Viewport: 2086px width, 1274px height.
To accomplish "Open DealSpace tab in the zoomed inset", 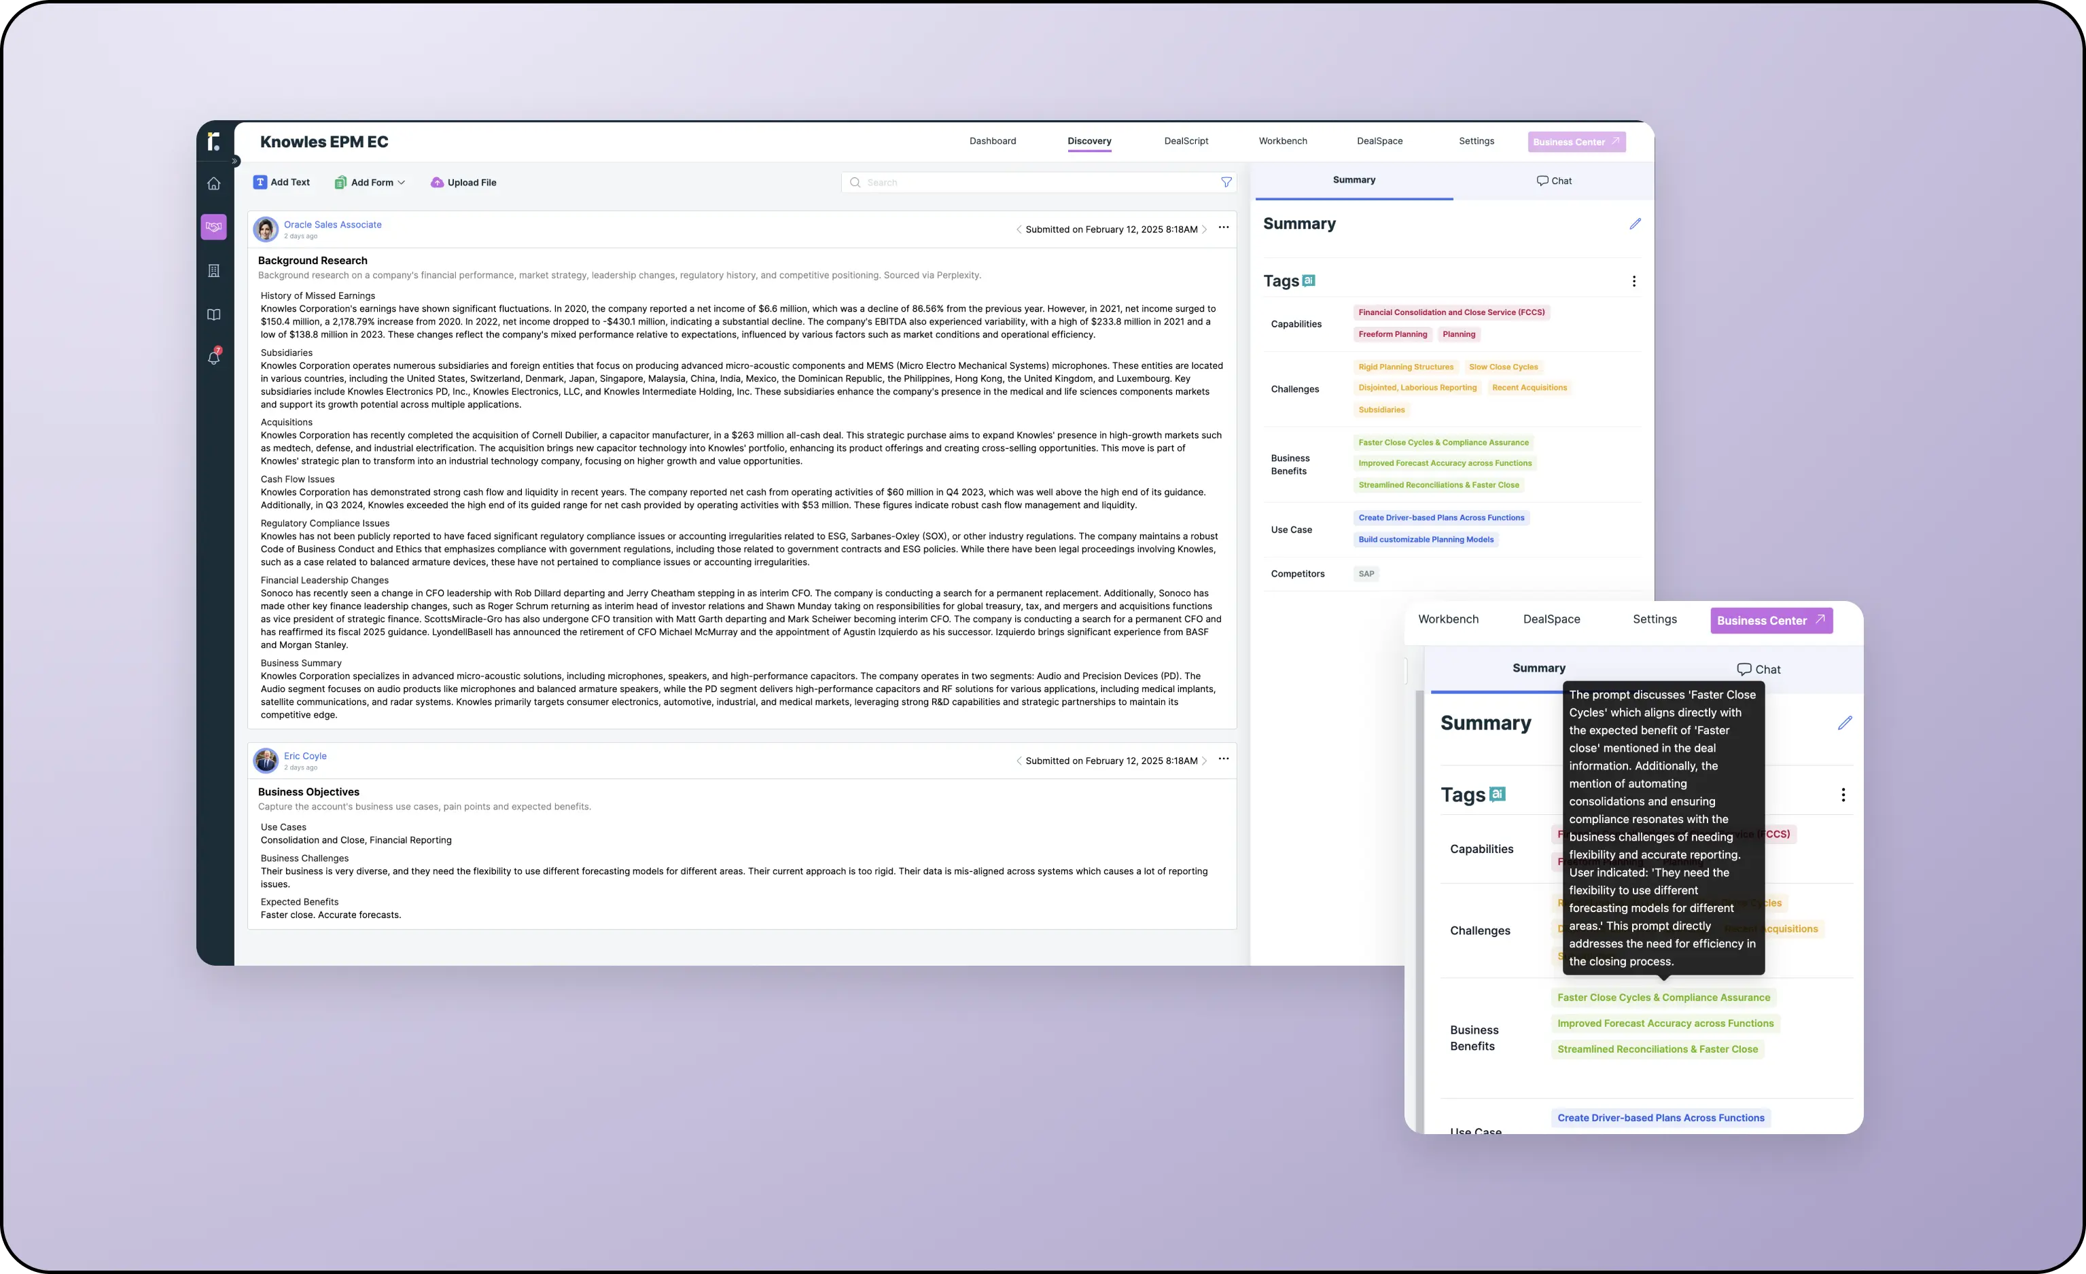I will click(1551, 619).
